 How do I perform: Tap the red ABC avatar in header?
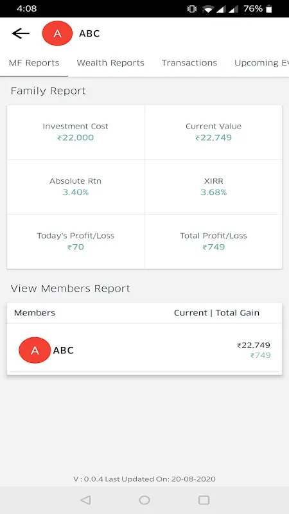57,33
